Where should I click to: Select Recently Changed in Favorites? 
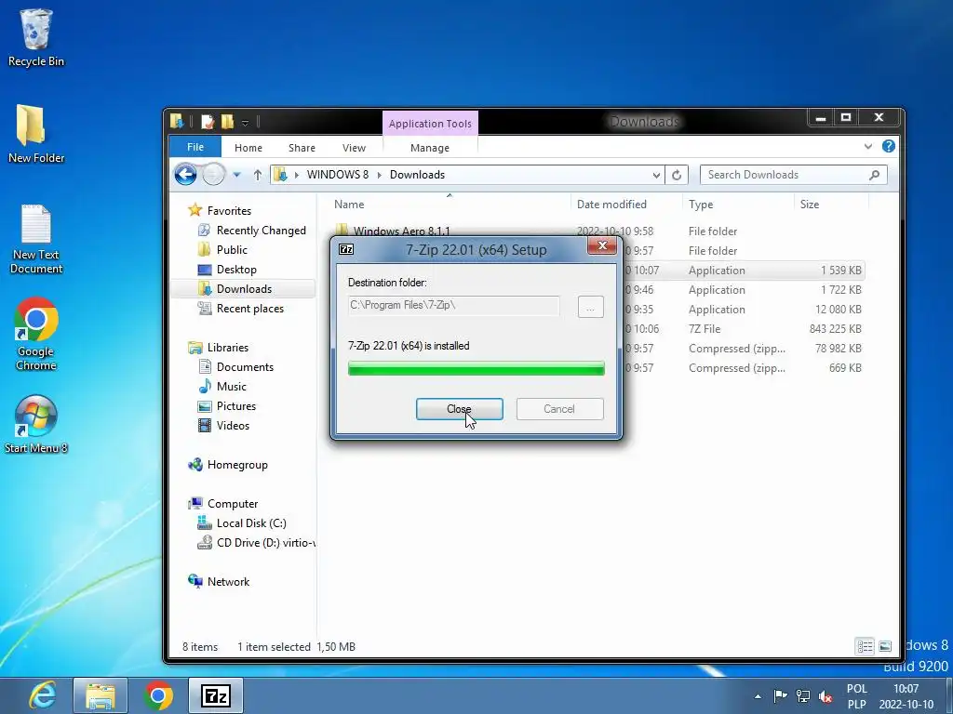pos(251,231)
